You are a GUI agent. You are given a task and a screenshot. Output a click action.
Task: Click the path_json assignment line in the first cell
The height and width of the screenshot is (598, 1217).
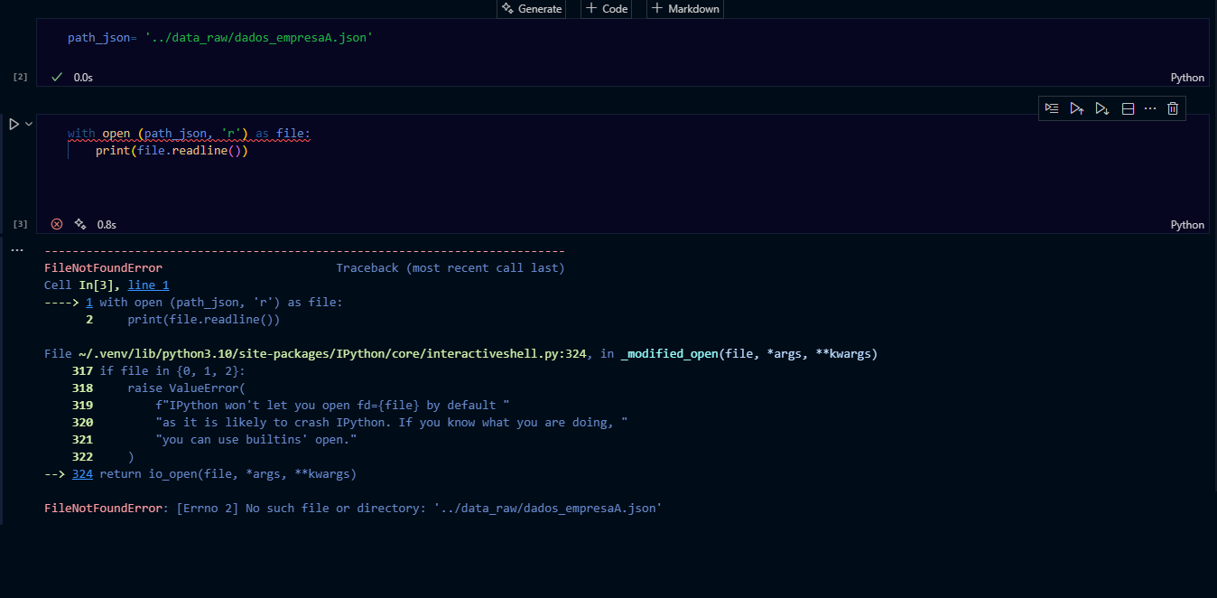220,38
